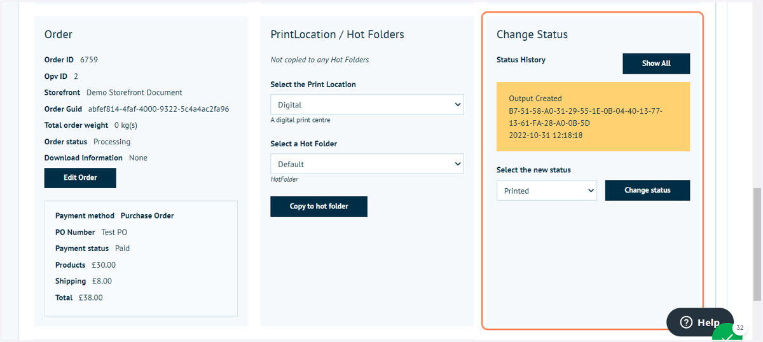The image size is (763, 342).
Task: Click the Total amount £38.00
Action: coord(91,298)
